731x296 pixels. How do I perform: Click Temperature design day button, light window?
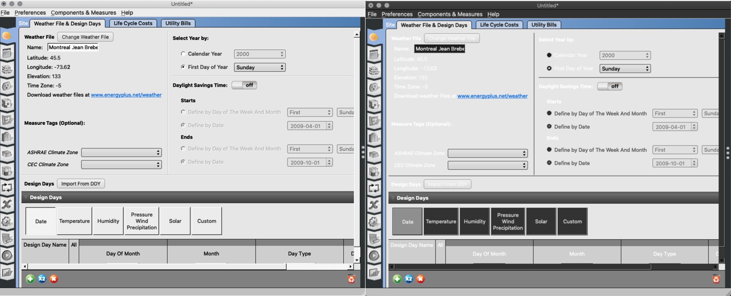click(x=74, y=221)
